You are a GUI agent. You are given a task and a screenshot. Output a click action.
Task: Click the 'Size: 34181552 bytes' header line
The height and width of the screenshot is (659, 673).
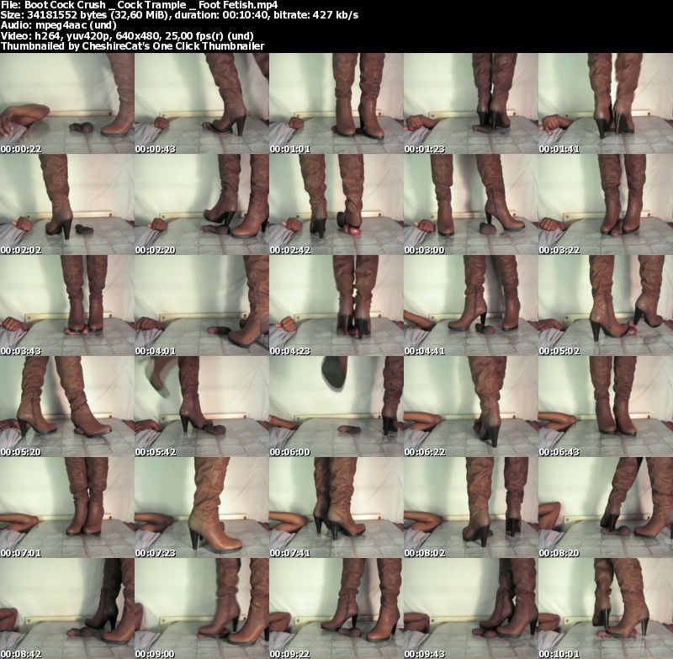click(179, 15)
